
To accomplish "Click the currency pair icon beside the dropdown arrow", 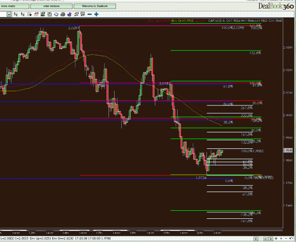I will (16, 14).
